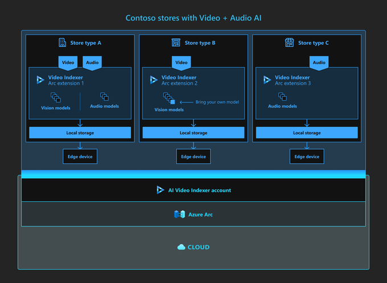This screenshot has width=387, height=283.
Task: Click the Edge device box below Store type A
Action: tap(80, 156)
